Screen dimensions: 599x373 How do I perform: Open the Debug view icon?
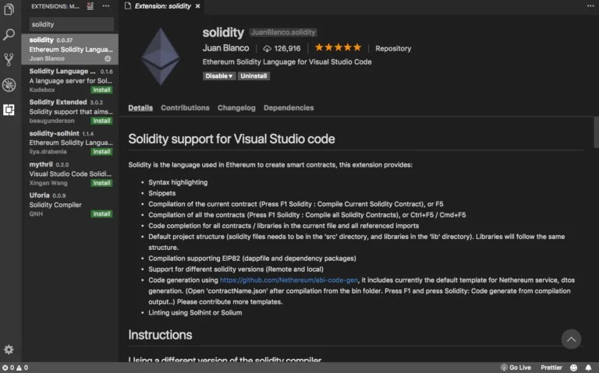click(9, 85)
